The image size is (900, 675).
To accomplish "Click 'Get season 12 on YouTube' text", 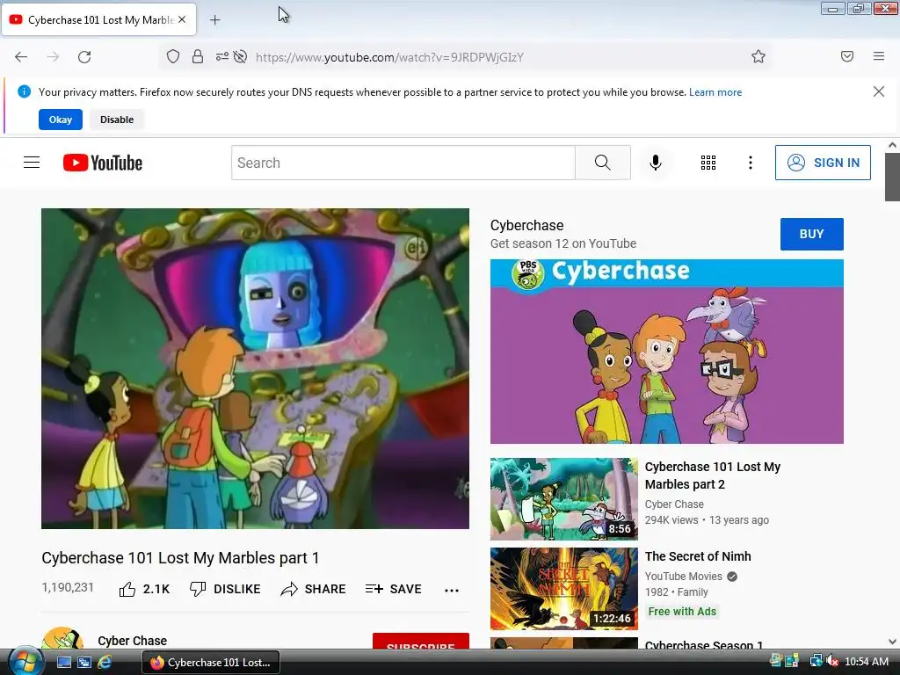I will coord(563,243).
